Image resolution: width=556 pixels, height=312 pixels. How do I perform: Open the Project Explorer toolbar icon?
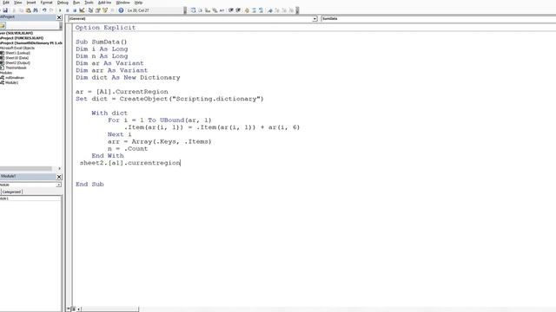point(90,10)
